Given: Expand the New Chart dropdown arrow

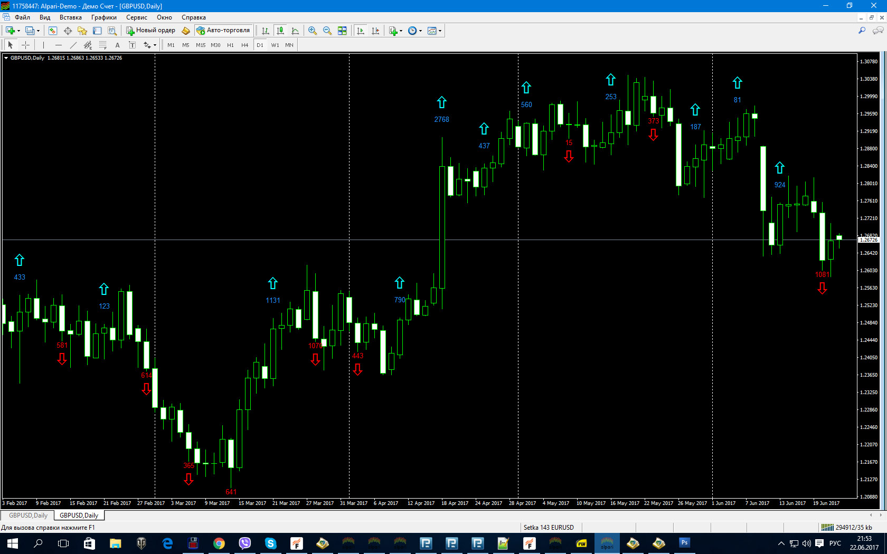Looking at the screenshot, I should pyautogui.click(x=18, y=31).
